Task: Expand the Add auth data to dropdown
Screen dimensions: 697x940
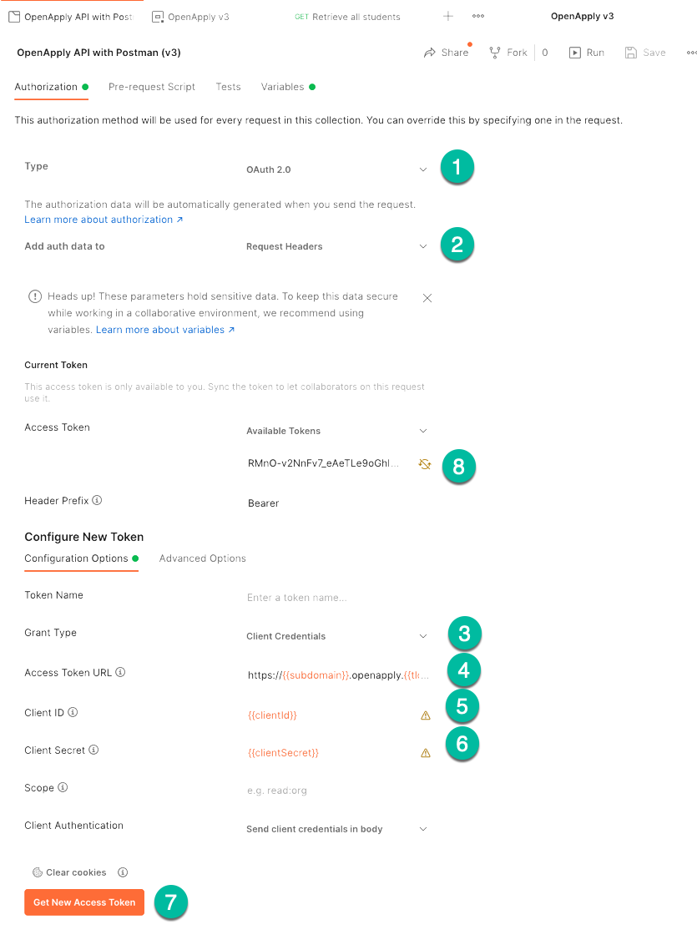Action: [x=423, y=246]
